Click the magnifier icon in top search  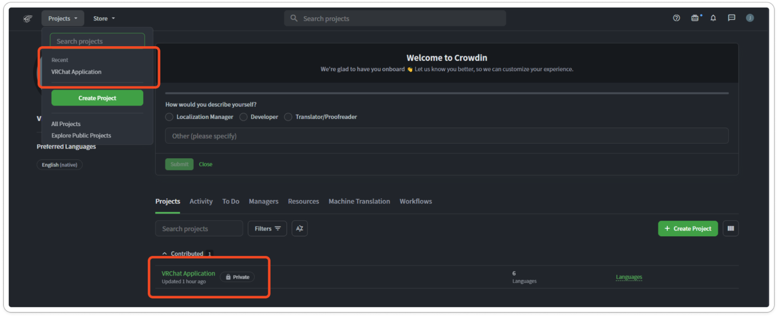click(294, 18)
